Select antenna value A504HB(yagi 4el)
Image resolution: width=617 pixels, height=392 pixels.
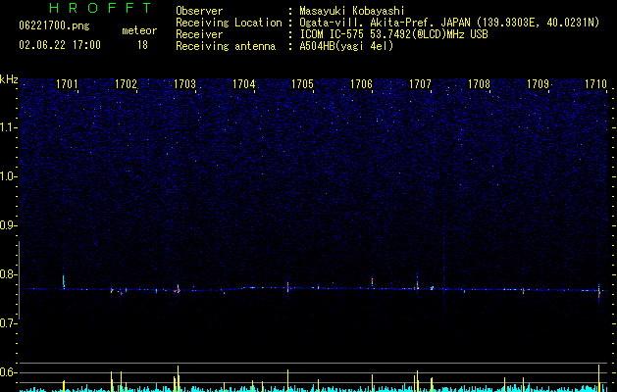tap(346, 46)
